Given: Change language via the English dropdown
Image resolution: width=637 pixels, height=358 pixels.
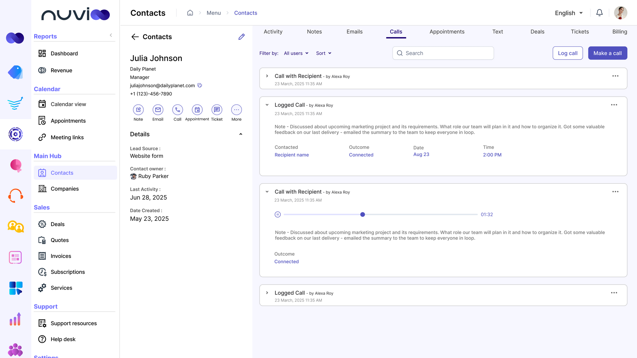Looking at the screenshot, I should 568,13.
